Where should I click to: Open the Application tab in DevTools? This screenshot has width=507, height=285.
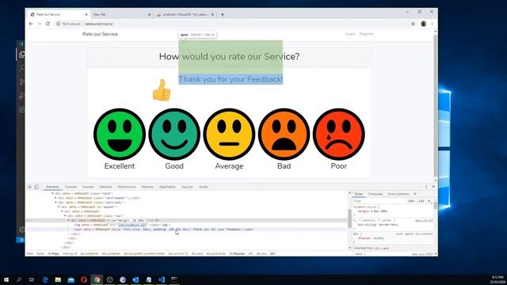coord(167,187)
